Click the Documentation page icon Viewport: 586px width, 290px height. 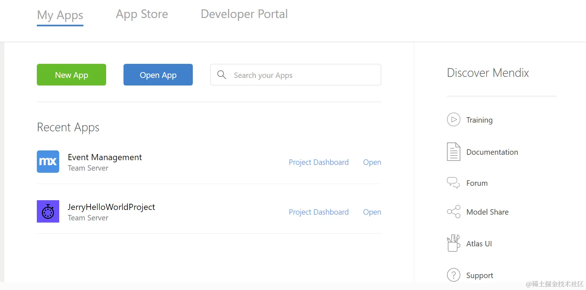click(453, 152)
